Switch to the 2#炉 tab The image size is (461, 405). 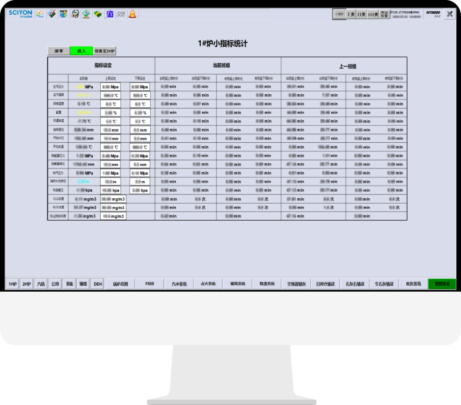(x=26, y=284)
